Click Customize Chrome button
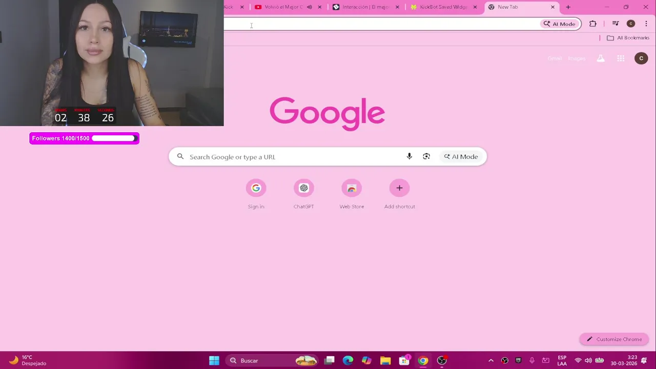 tap(614, 339)
